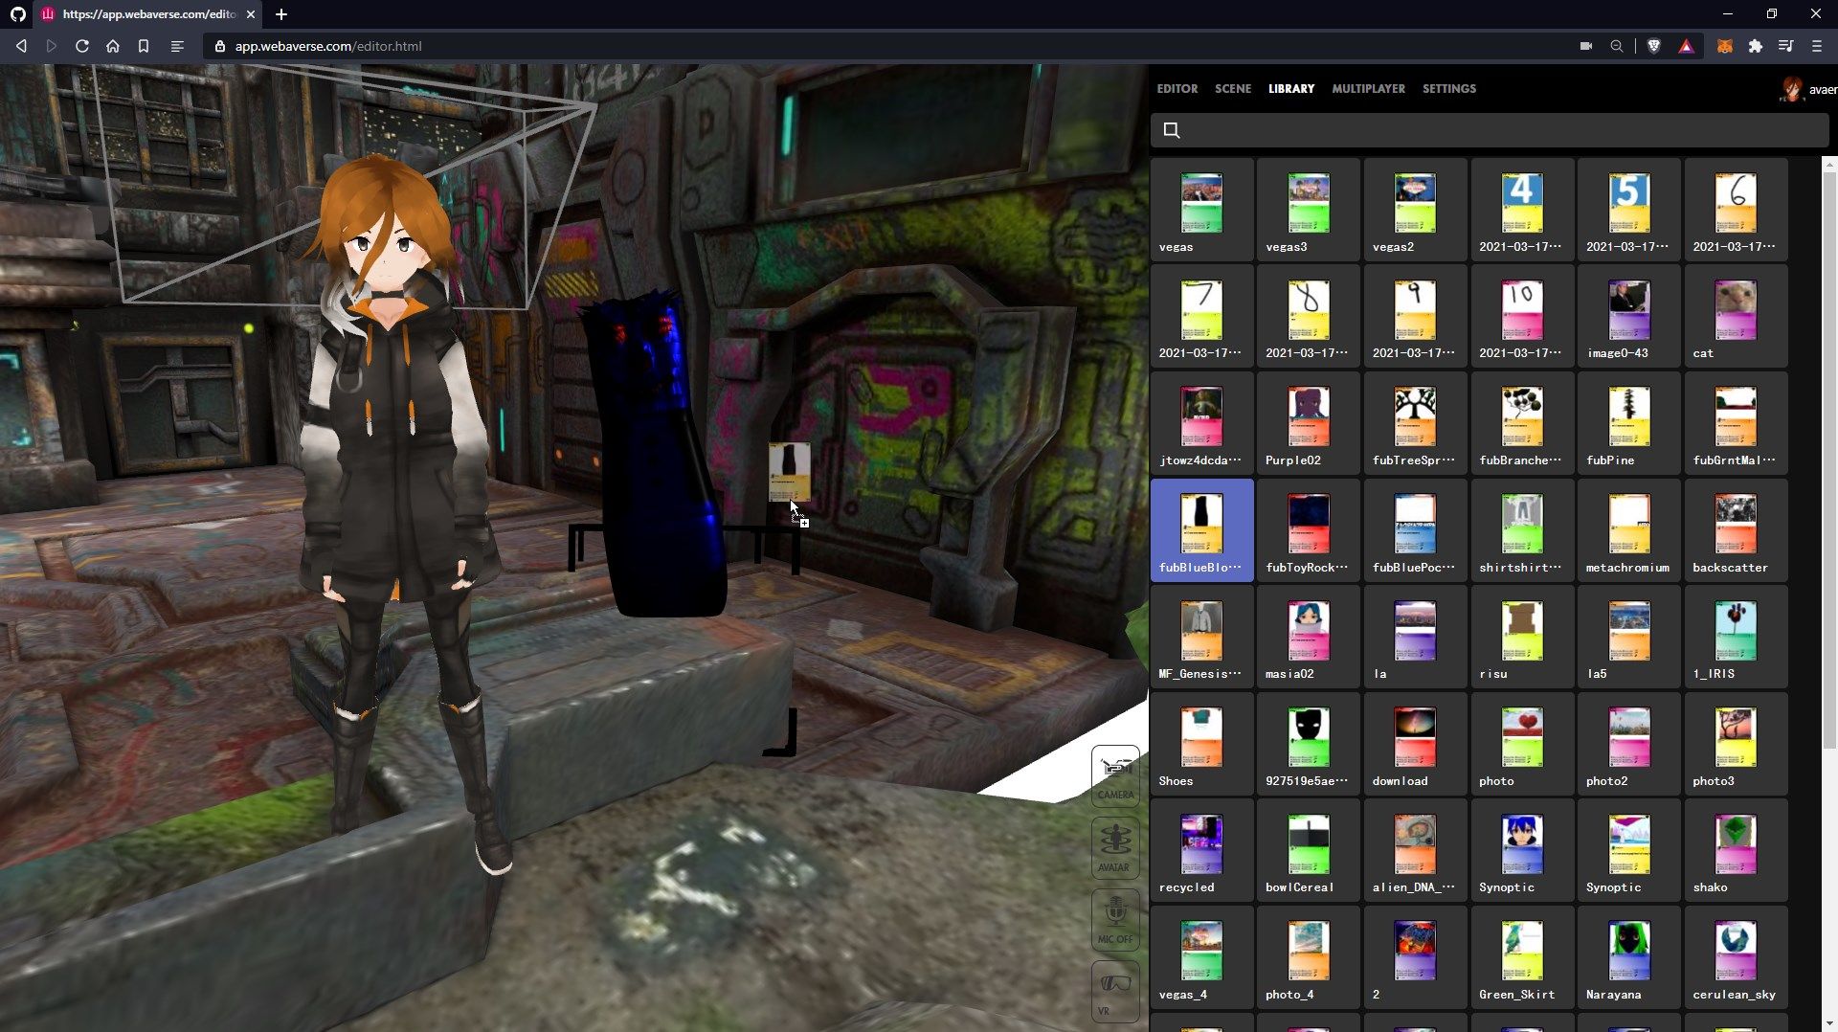Open the Brave Rewards triangle icon
This screenshot has width=1838, height=1032.
click(x=1686, y=46)
